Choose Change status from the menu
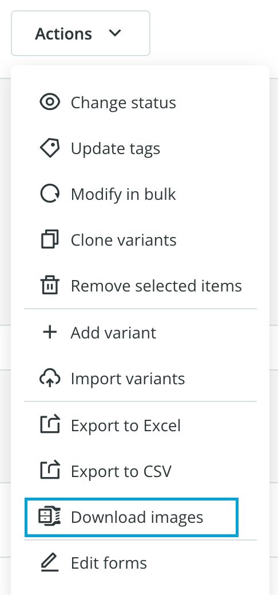278x595 pixels. (123, 103)
